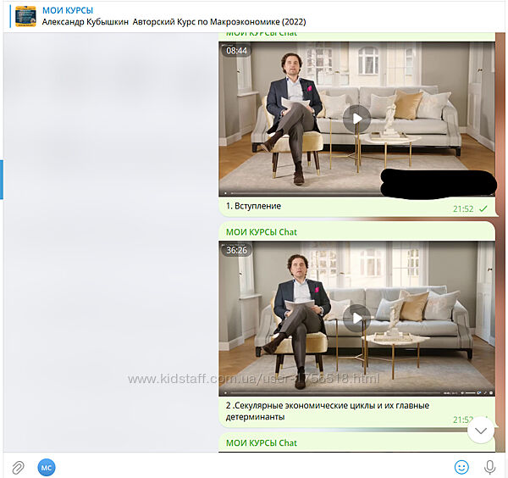The height and width of the screenshot is (478, 508).
Task: Click the microphone voice message icon
Action: tap(489, 467)
